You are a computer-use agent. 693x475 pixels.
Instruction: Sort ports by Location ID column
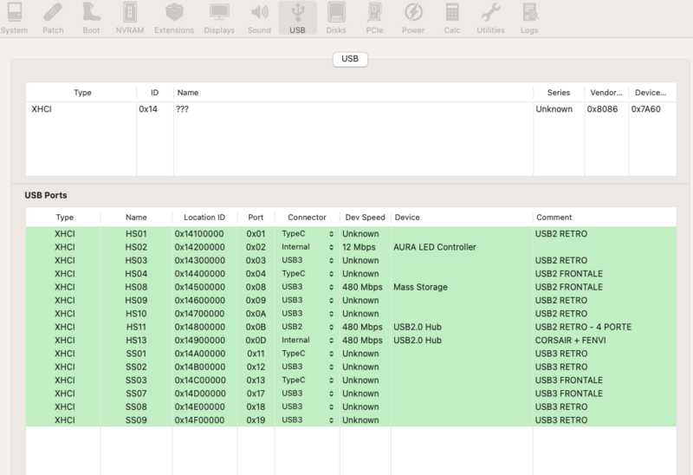pyautogui.click(x=204, y=217)
